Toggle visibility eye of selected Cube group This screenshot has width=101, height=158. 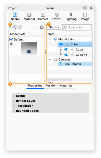tap(61, 44)
